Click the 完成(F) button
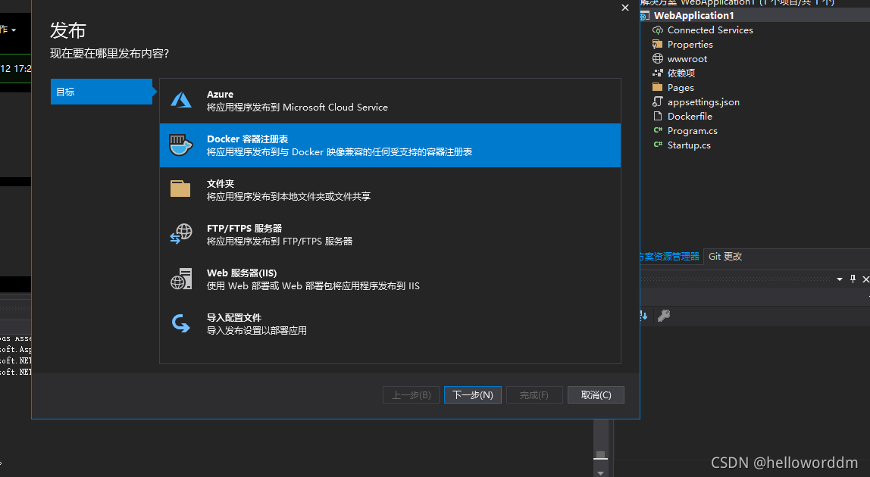 [534, 395]
